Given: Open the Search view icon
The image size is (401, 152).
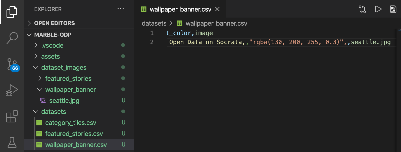Looking at the screenshot, I should click(12, 38).
